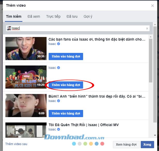Open the 30:35 video thumbnail
Screen dimensions: 159x151
26,49
